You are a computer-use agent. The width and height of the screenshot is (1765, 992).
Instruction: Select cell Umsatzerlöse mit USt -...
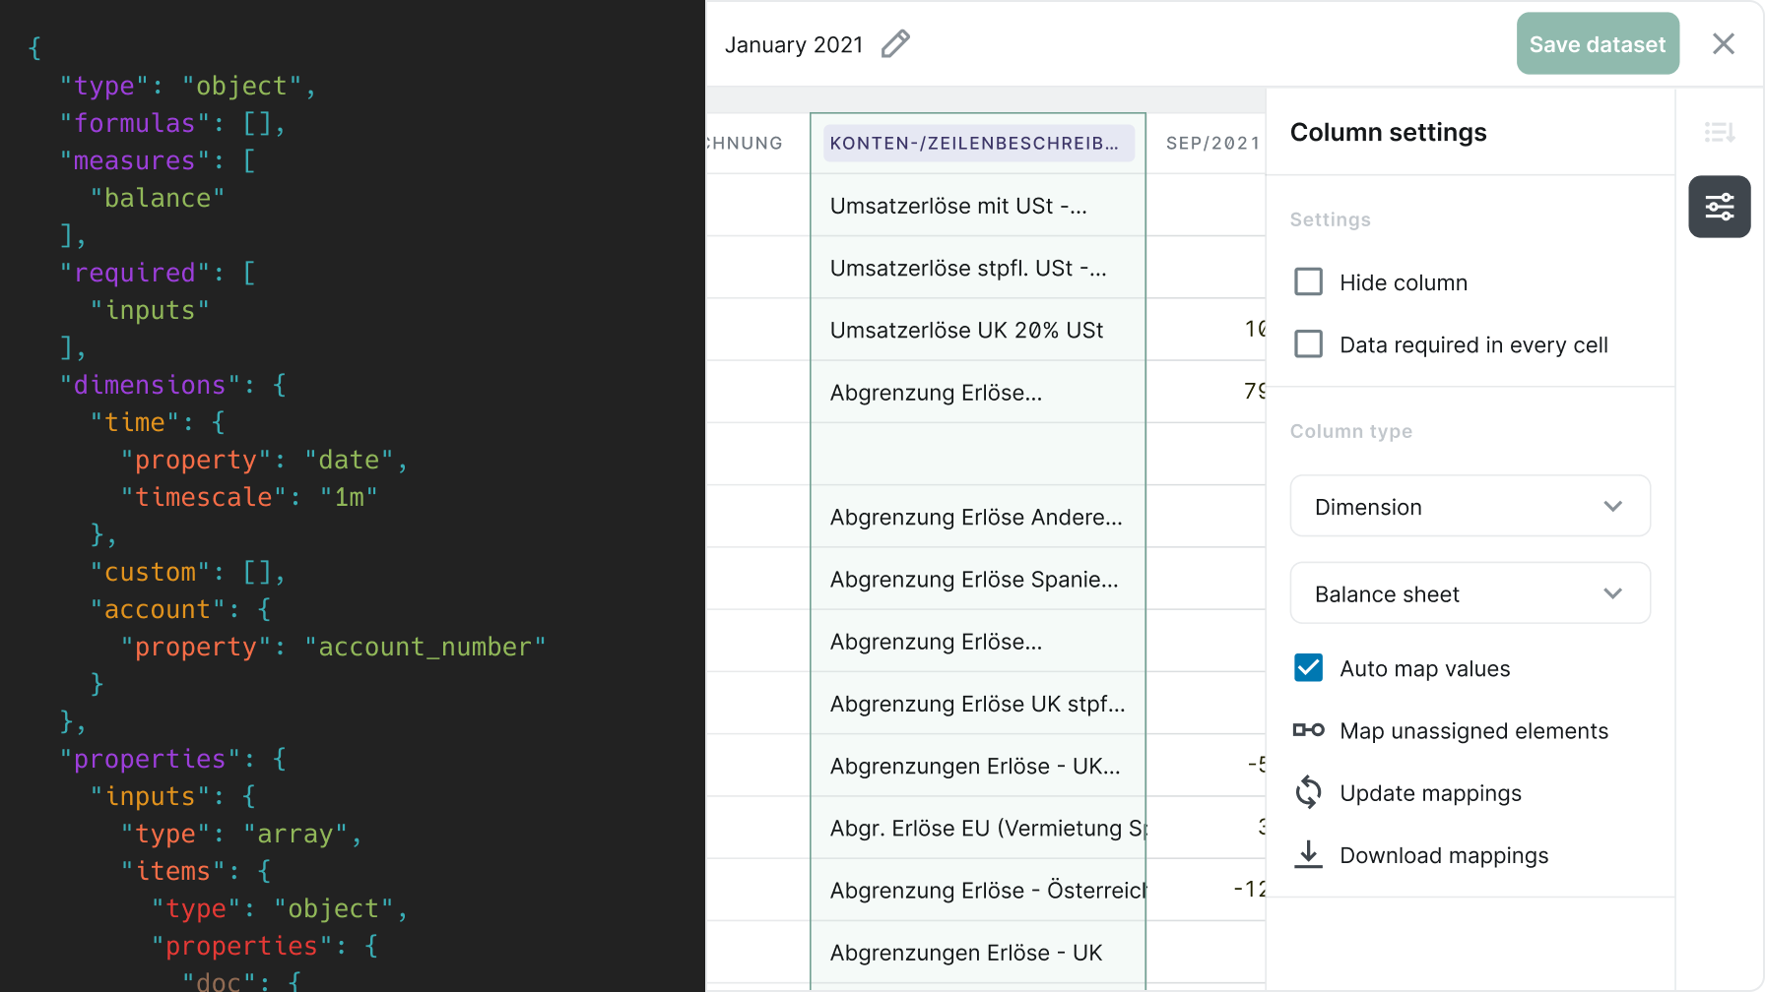point(978,206)
